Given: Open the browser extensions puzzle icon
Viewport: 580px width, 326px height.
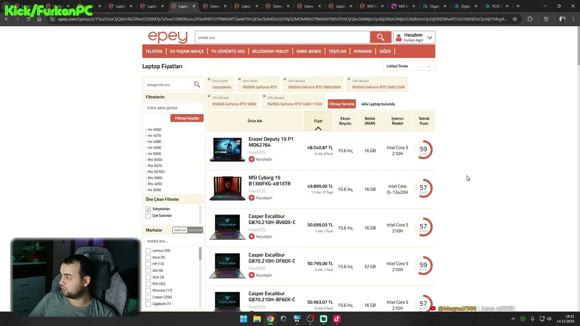Looking at the screenshot, I should 530,19.
